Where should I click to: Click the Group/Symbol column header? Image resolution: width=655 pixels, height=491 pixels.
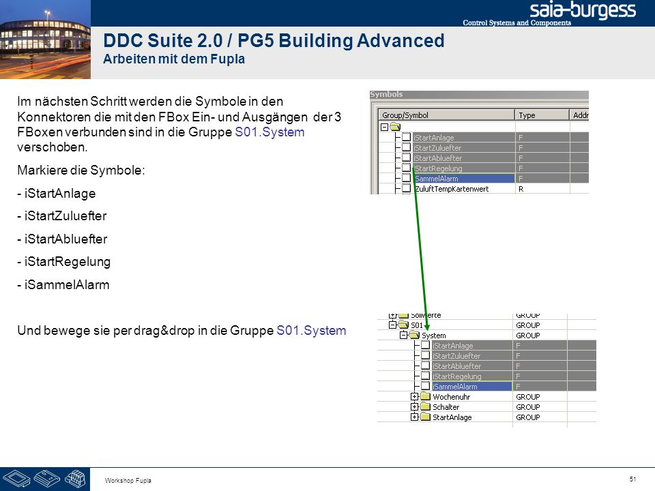pyautogui.click(x=446, y=115)
